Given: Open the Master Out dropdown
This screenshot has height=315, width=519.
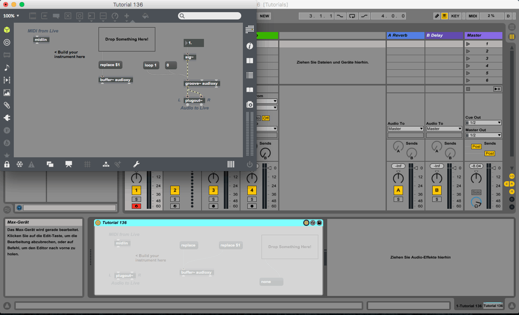Looking at the screenshot, I should point(483,135).
